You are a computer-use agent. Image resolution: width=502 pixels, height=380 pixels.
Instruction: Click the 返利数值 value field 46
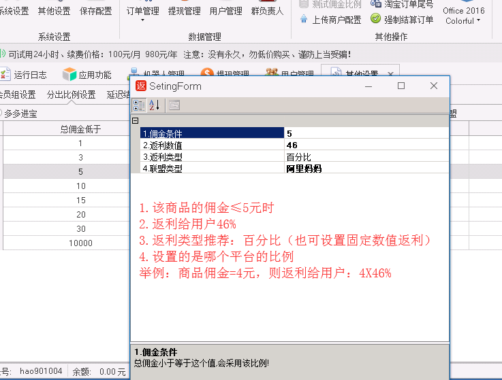(366, 145)
